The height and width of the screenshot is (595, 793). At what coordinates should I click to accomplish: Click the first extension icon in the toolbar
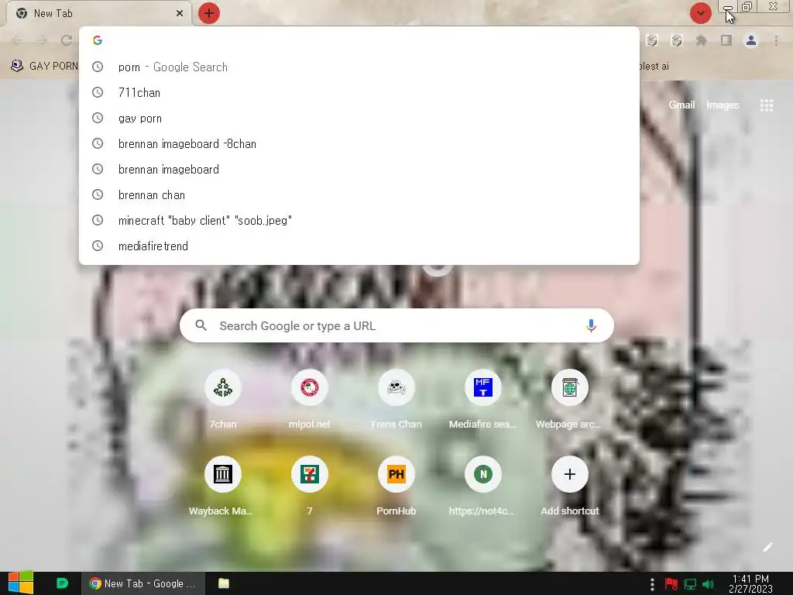(x=652, y=40)
